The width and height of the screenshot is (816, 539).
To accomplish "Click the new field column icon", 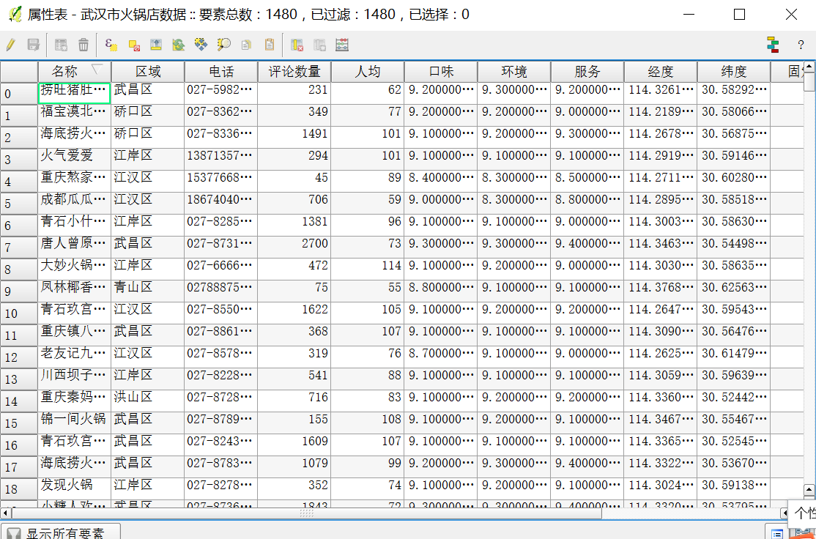I will (319, 45).
